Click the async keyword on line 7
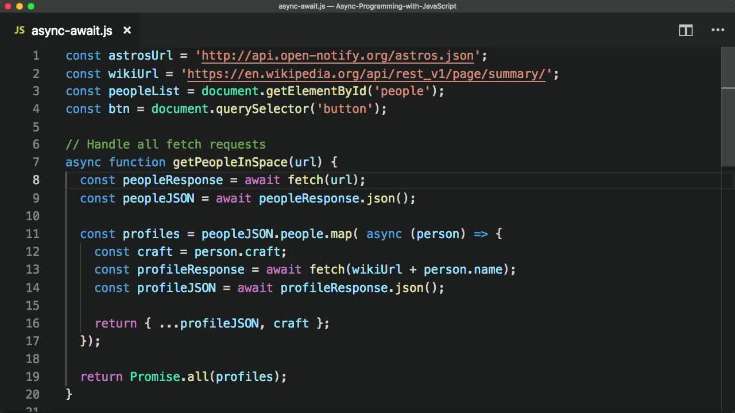Viewport: 735px width, 413px height. point(83,162)
